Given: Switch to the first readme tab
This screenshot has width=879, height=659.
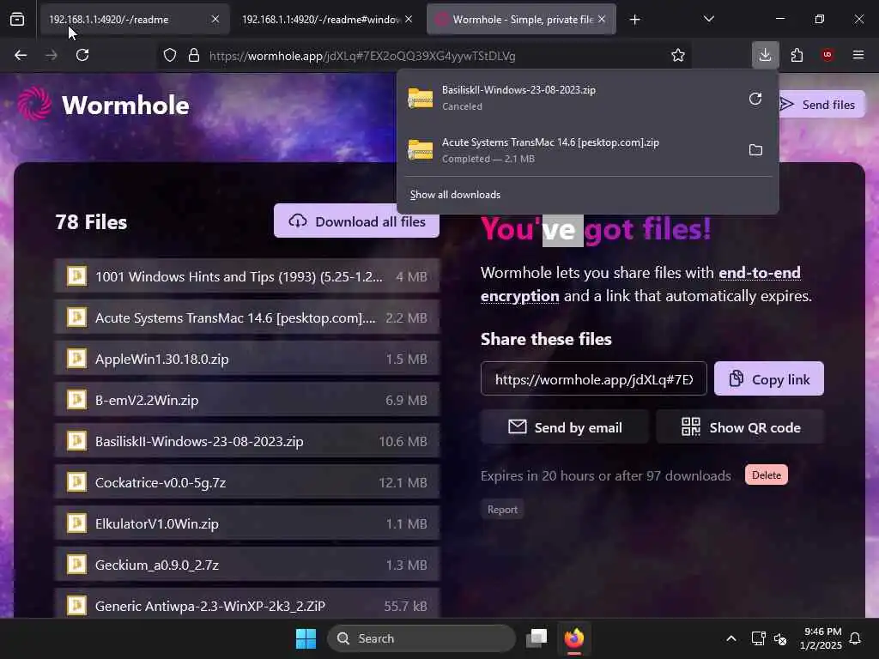Looking at the screenshot, I should [x=133, y=20].
